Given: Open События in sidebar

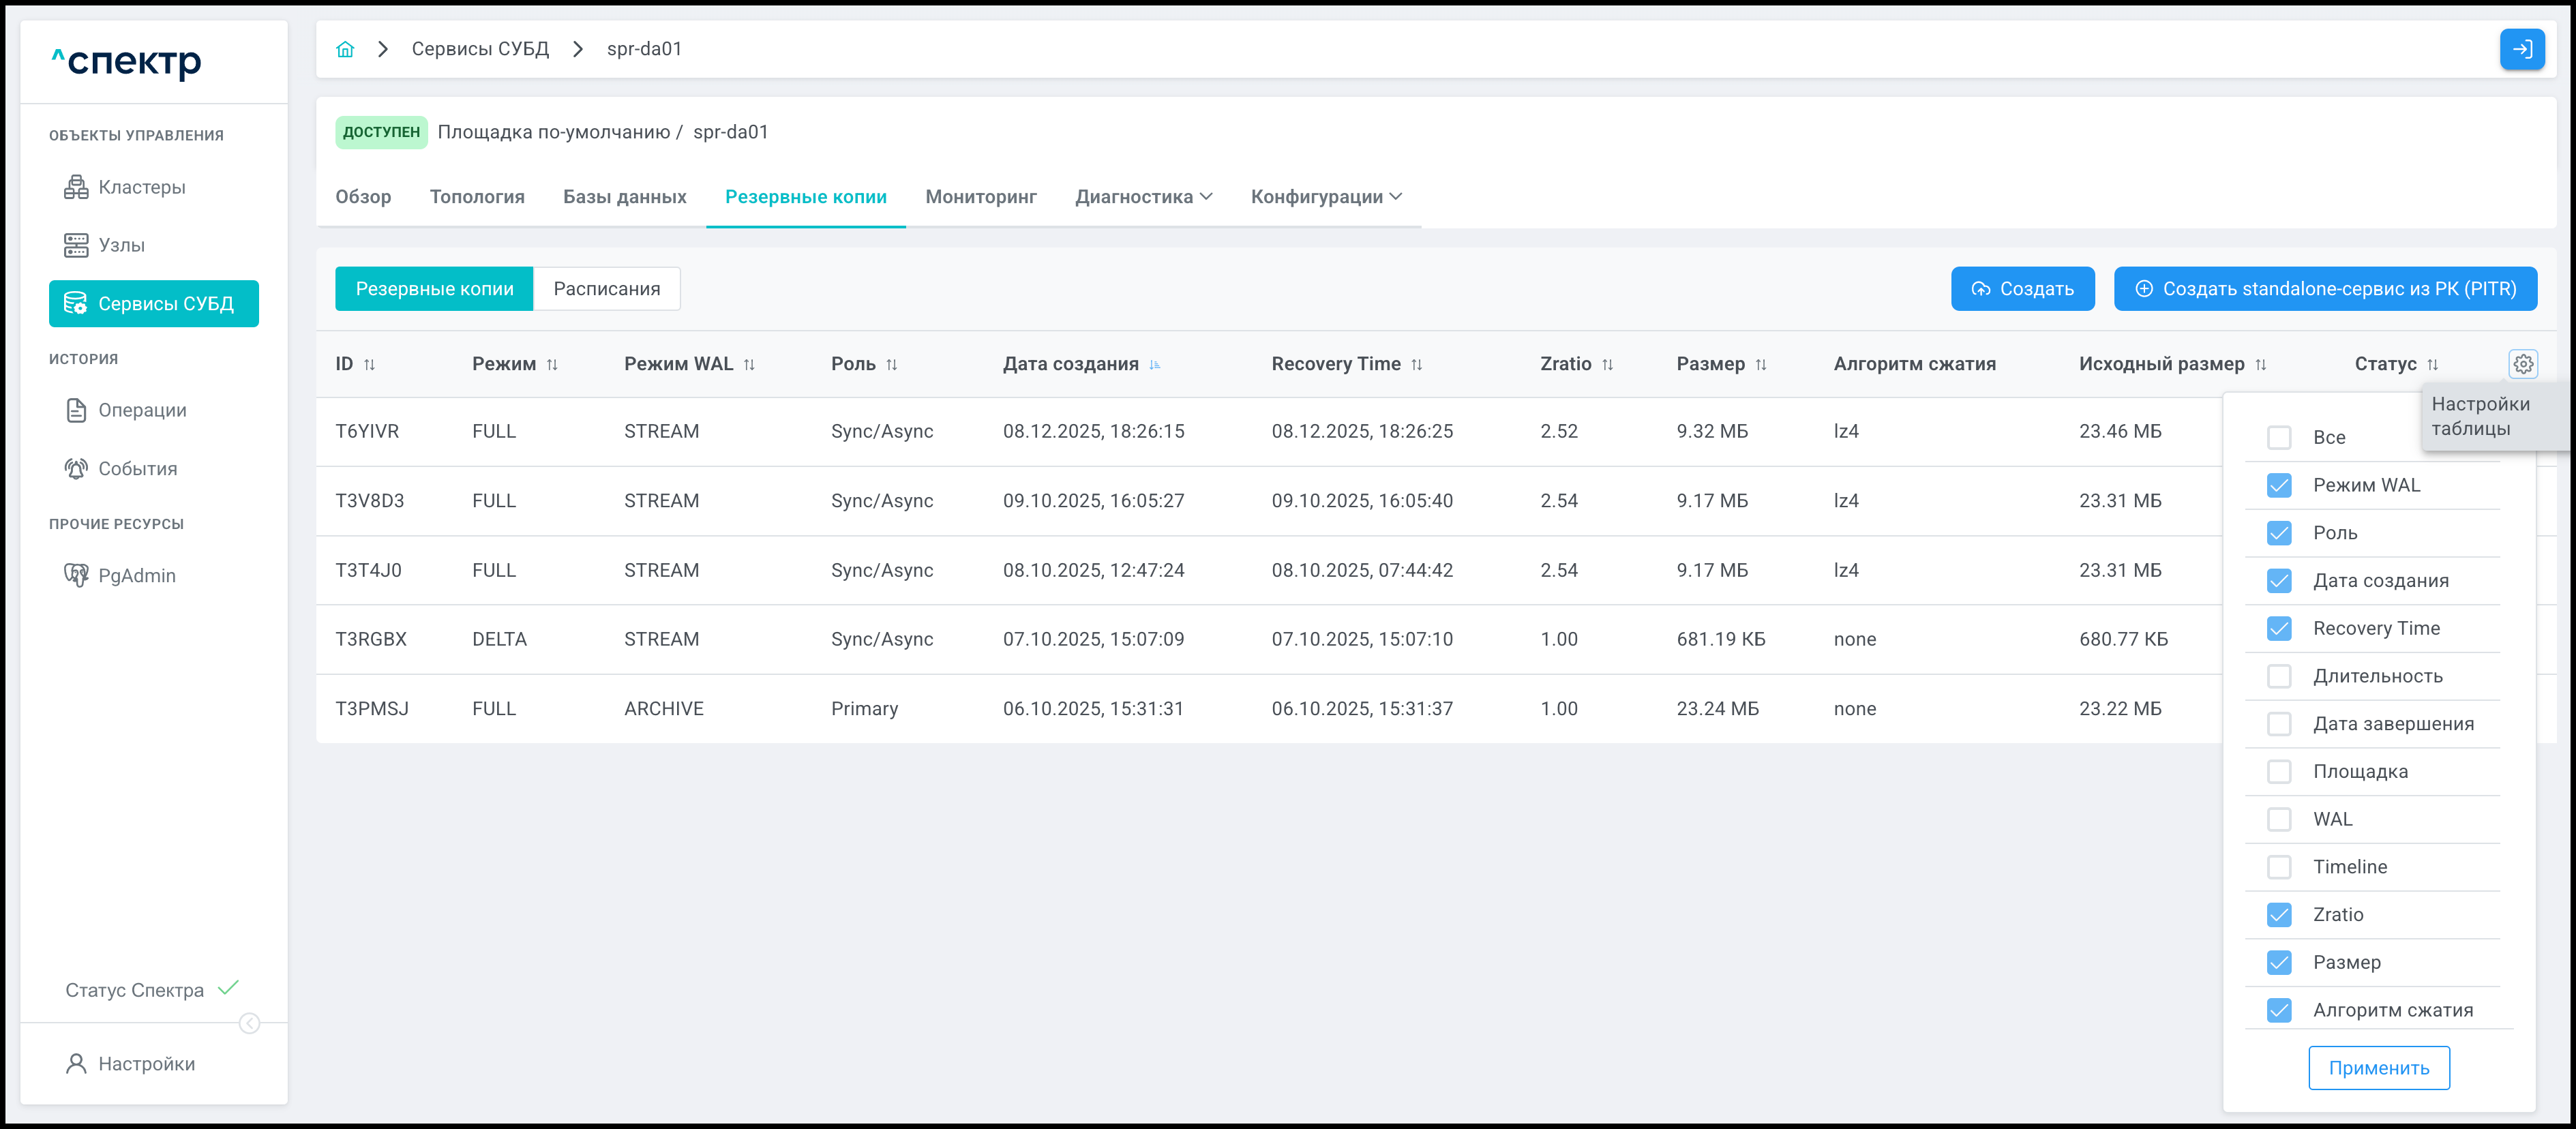Looking at the screenshot, I should (x=137, y=469).
